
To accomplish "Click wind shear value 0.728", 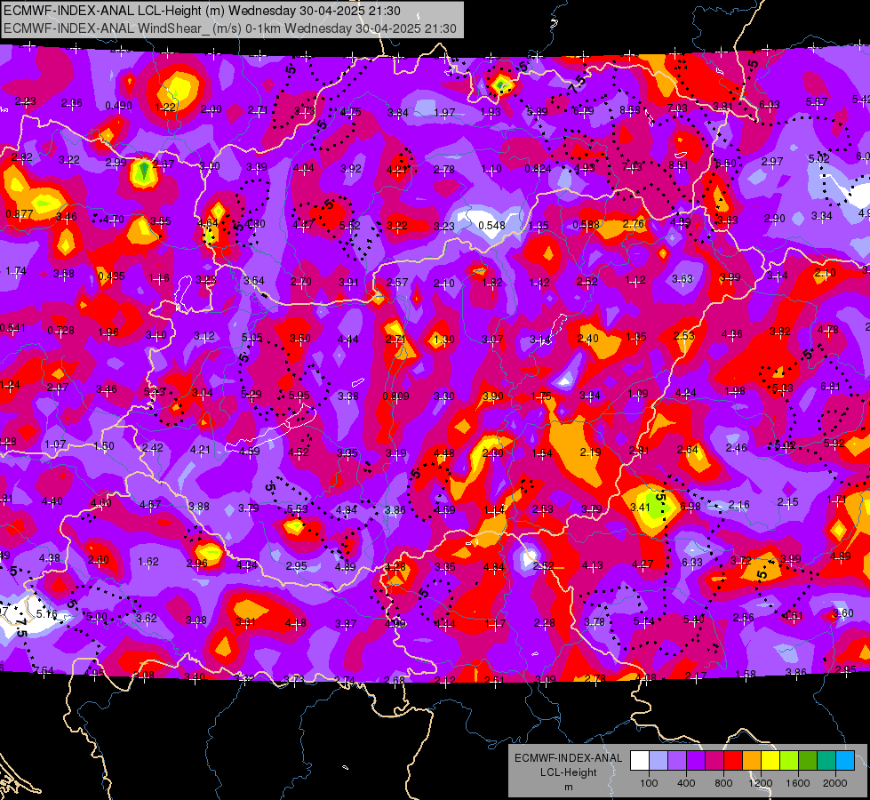I will coord(61,331).
